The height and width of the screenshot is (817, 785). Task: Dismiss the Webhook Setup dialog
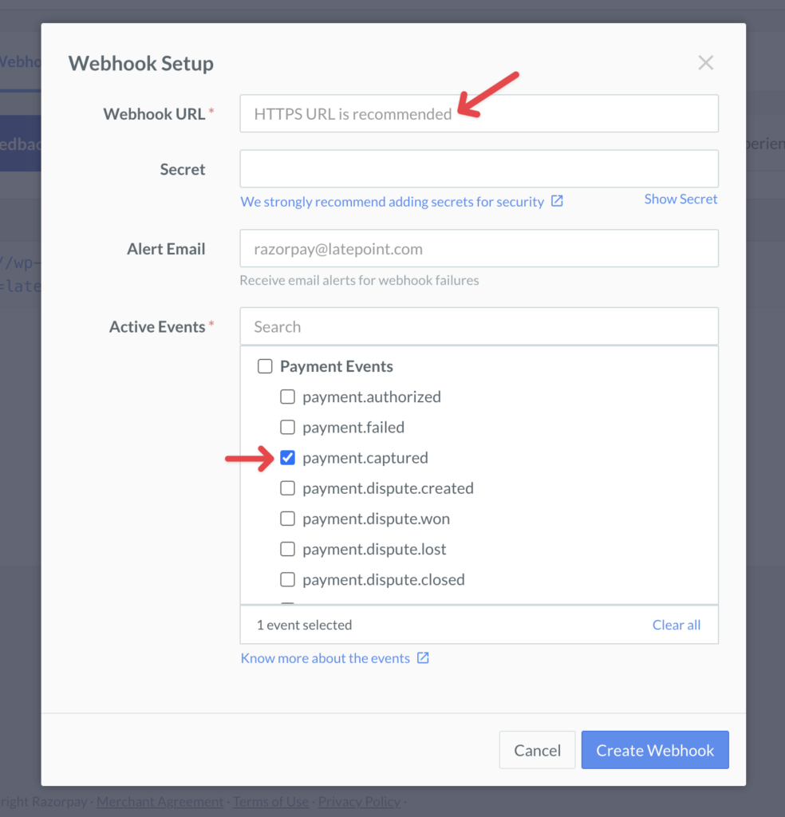[705, 62]
